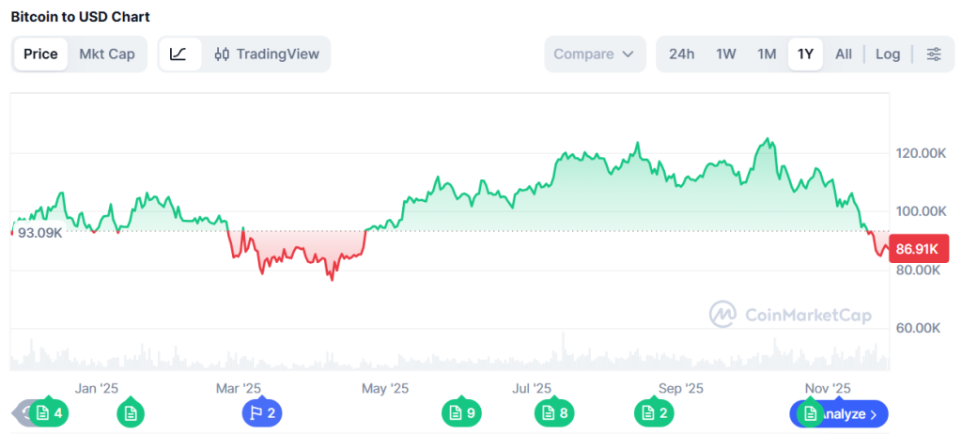Select the line chart view icon
Screen dimensions: 962x434
[x=178, y=54]
